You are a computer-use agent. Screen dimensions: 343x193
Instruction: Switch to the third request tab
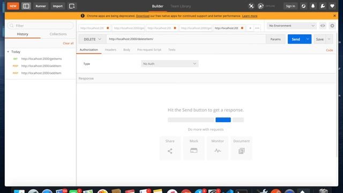point(162,28)
